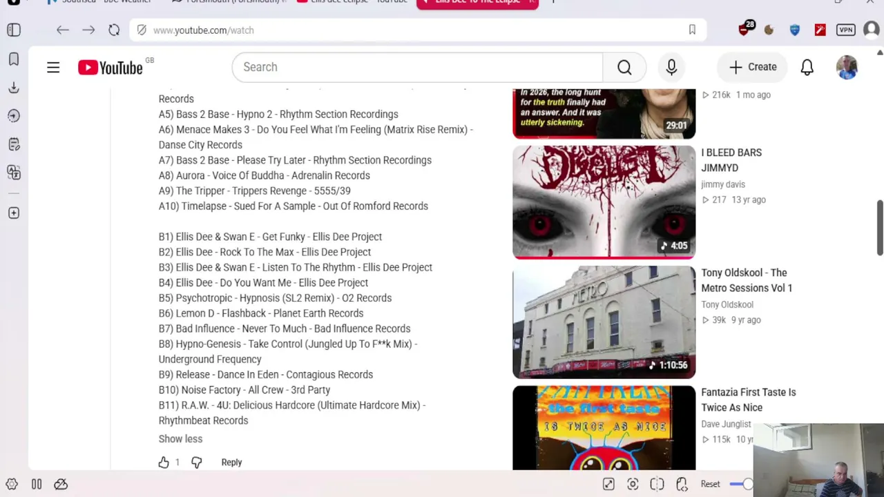Open the History panel in the sidebar

pos(14,116)
